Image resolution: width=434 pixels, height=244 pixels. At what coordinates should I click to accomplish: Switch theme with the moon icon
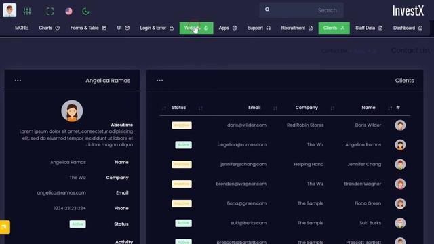(x=86, y=12)
